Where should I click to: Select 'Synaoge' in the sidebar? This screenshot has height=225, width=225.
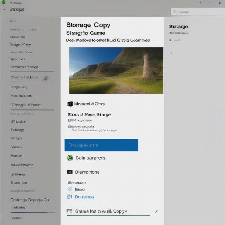17,130
